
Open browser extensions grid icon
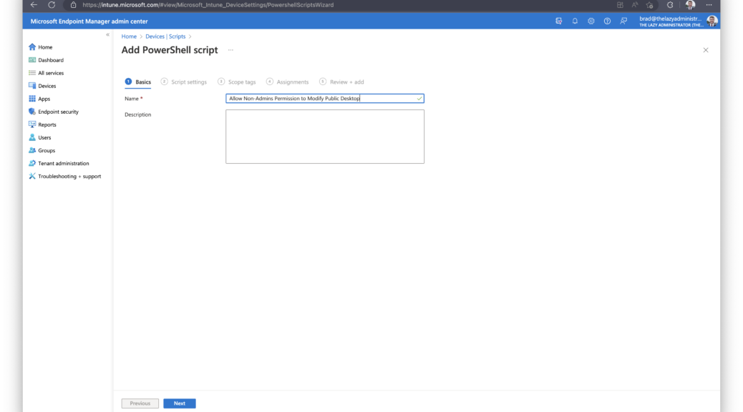(x=620, y=5)
